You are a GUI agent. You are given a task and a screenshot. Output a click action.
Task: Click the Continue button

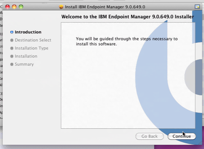click(181, 136)
